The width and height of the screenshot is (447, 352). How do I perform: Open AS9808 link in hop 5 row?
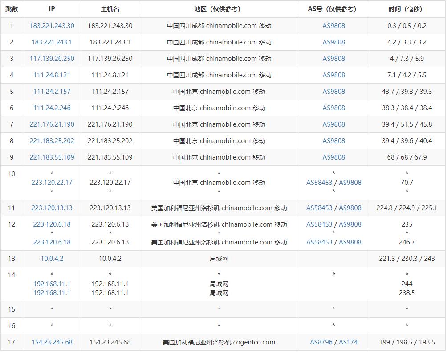[333, 92]
